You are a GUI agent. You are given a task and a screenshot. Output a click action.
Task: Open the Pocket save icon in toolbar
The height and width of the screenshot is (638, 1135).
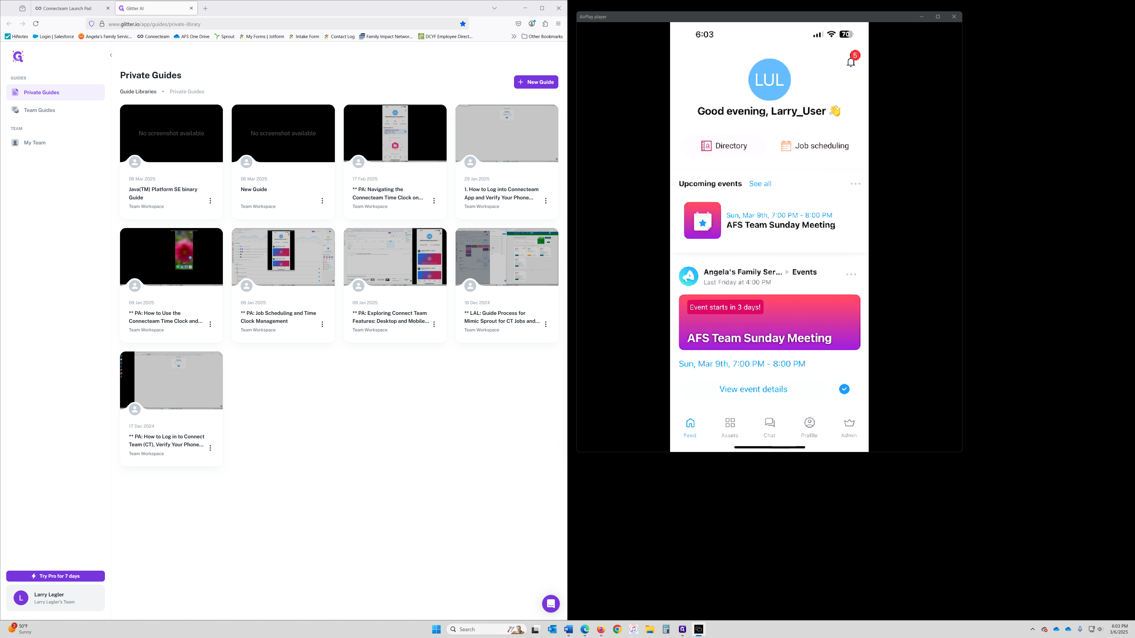click(518, 24)
